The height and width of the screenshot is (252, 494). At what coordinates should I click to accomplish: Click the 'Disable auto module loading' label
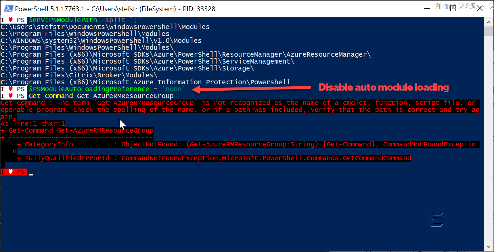coord(384,87)
